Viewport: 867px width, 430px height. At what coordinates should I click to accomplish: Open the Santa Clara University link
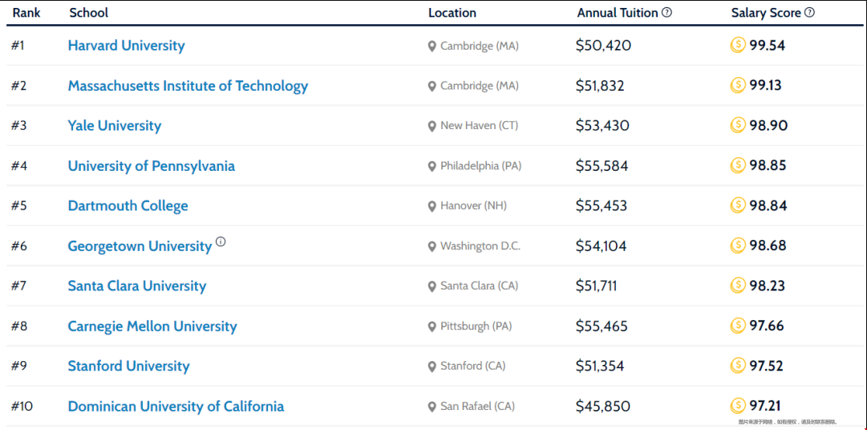[x=137, y=286]
